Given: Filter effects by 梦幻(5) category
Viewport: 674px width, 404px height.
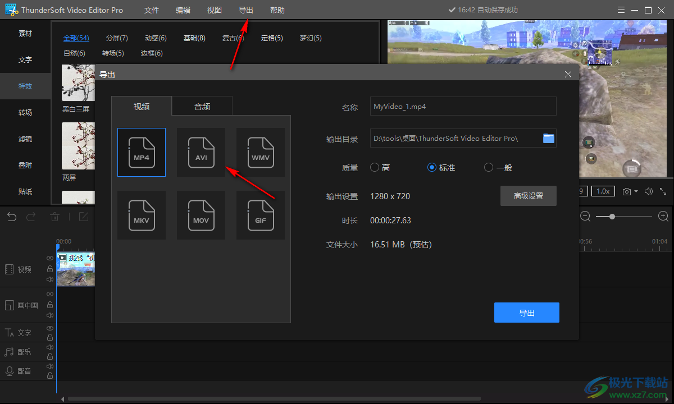Looking at the screenshot, I should [311, 38].
